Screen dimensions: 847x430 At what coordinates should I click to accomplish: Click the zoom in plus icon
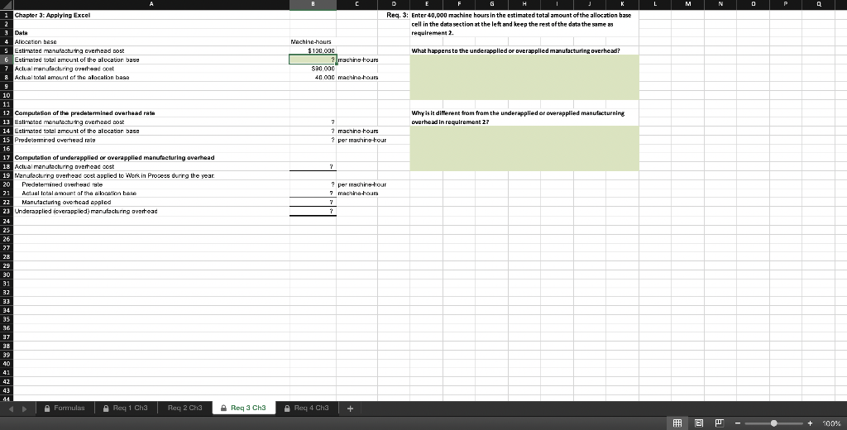point(810,423)
